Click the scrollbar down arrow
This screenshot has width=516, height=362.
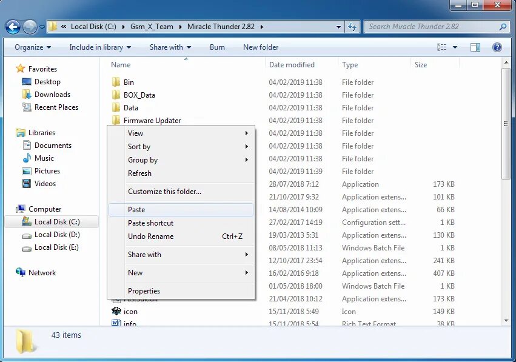coord(506,320)
